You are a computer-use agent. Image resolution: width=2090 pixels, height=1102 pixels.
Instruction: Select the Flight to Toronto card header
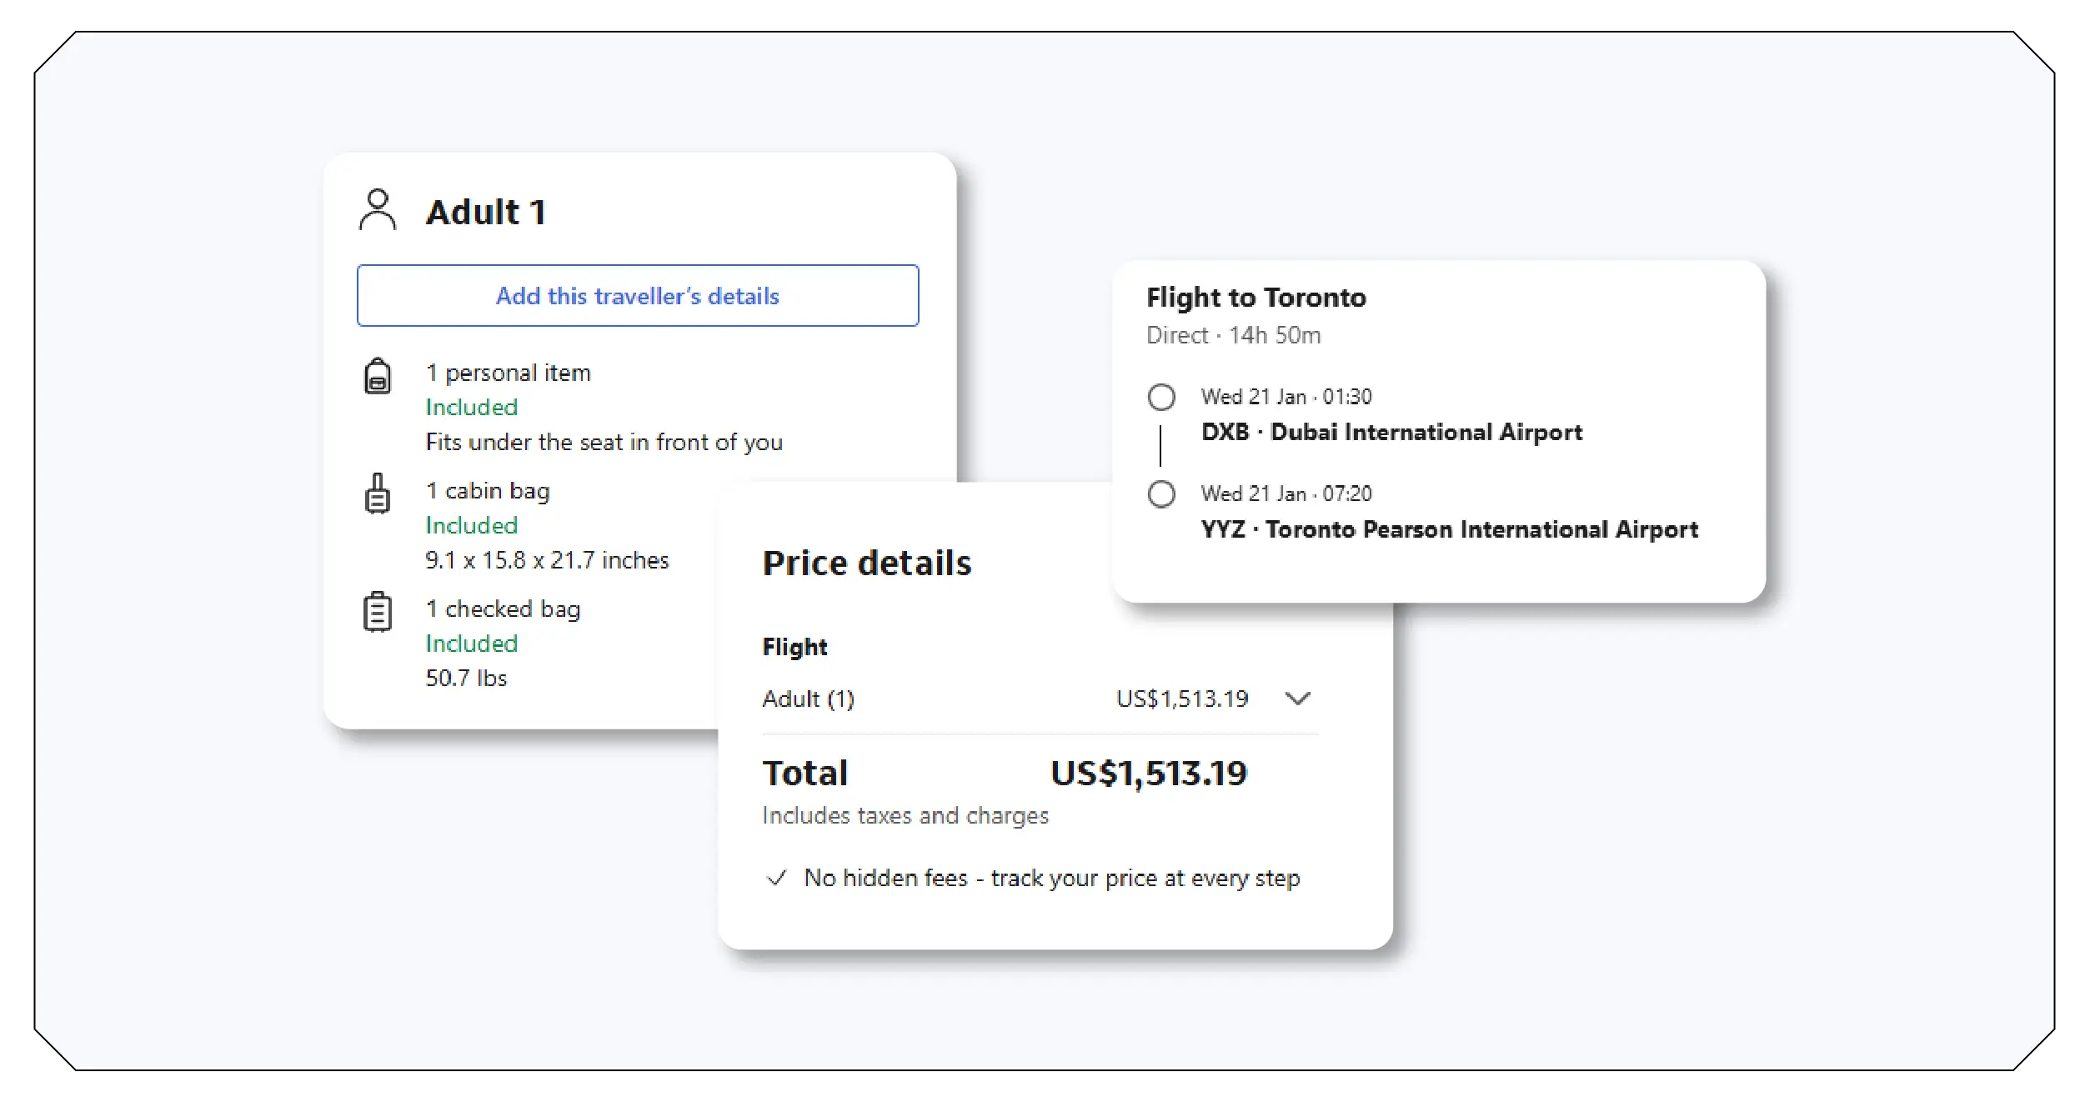pyautogui.click(x=1256, y=297)
